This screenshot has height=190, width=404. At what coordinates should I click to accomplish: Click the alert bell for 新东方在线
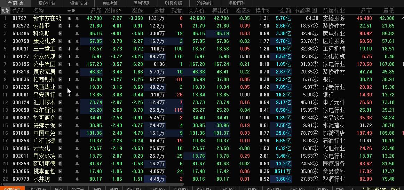point(77,18)
